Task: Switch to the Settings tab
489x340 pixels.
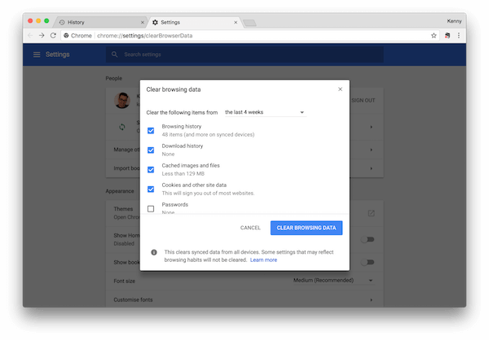Action: click(194, 23)
